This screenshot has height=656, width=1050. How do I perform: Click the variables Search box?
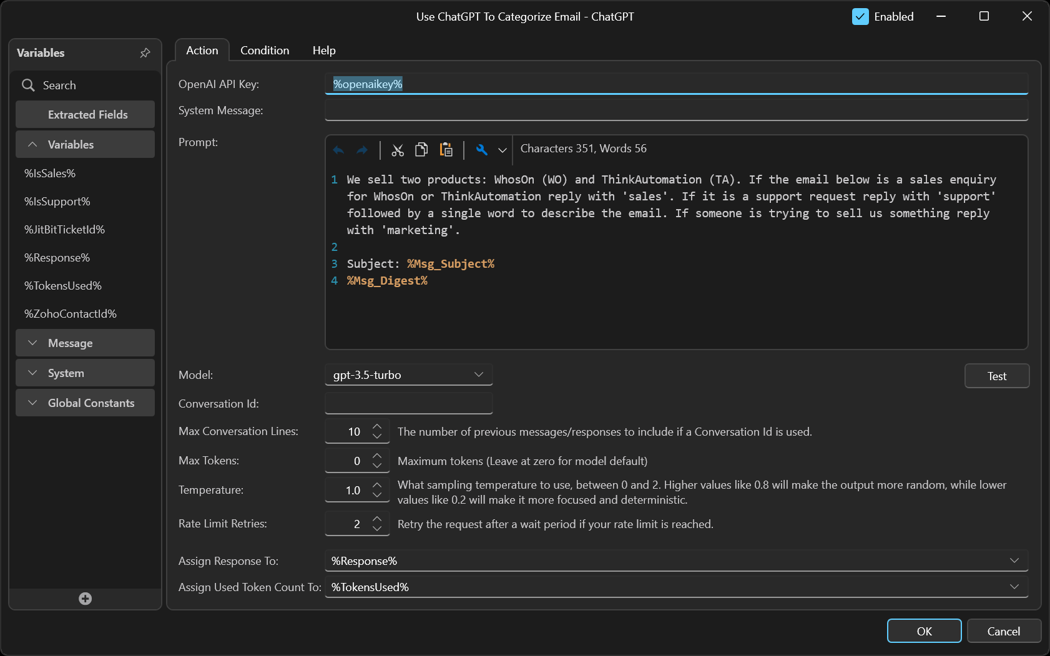click(x=85, y=85)
